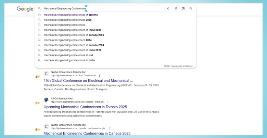Viewport: 267px width, 138px height.
Task: Open Google Lens image search
Action: 183,9
